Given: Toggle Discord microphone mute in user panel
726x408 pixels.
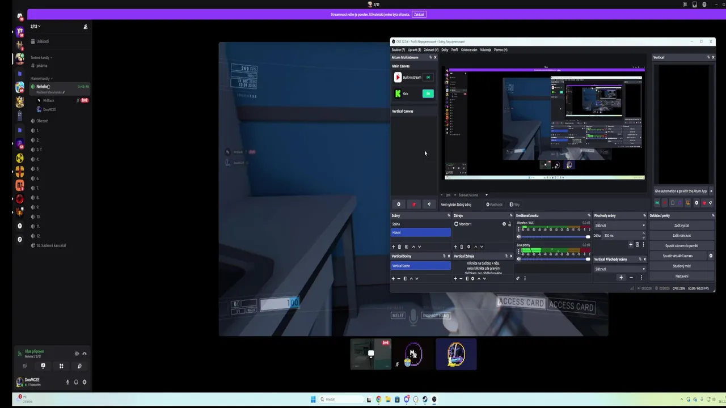Looking at the screenshot, I should pyautogui.click(x=67, y=382).
